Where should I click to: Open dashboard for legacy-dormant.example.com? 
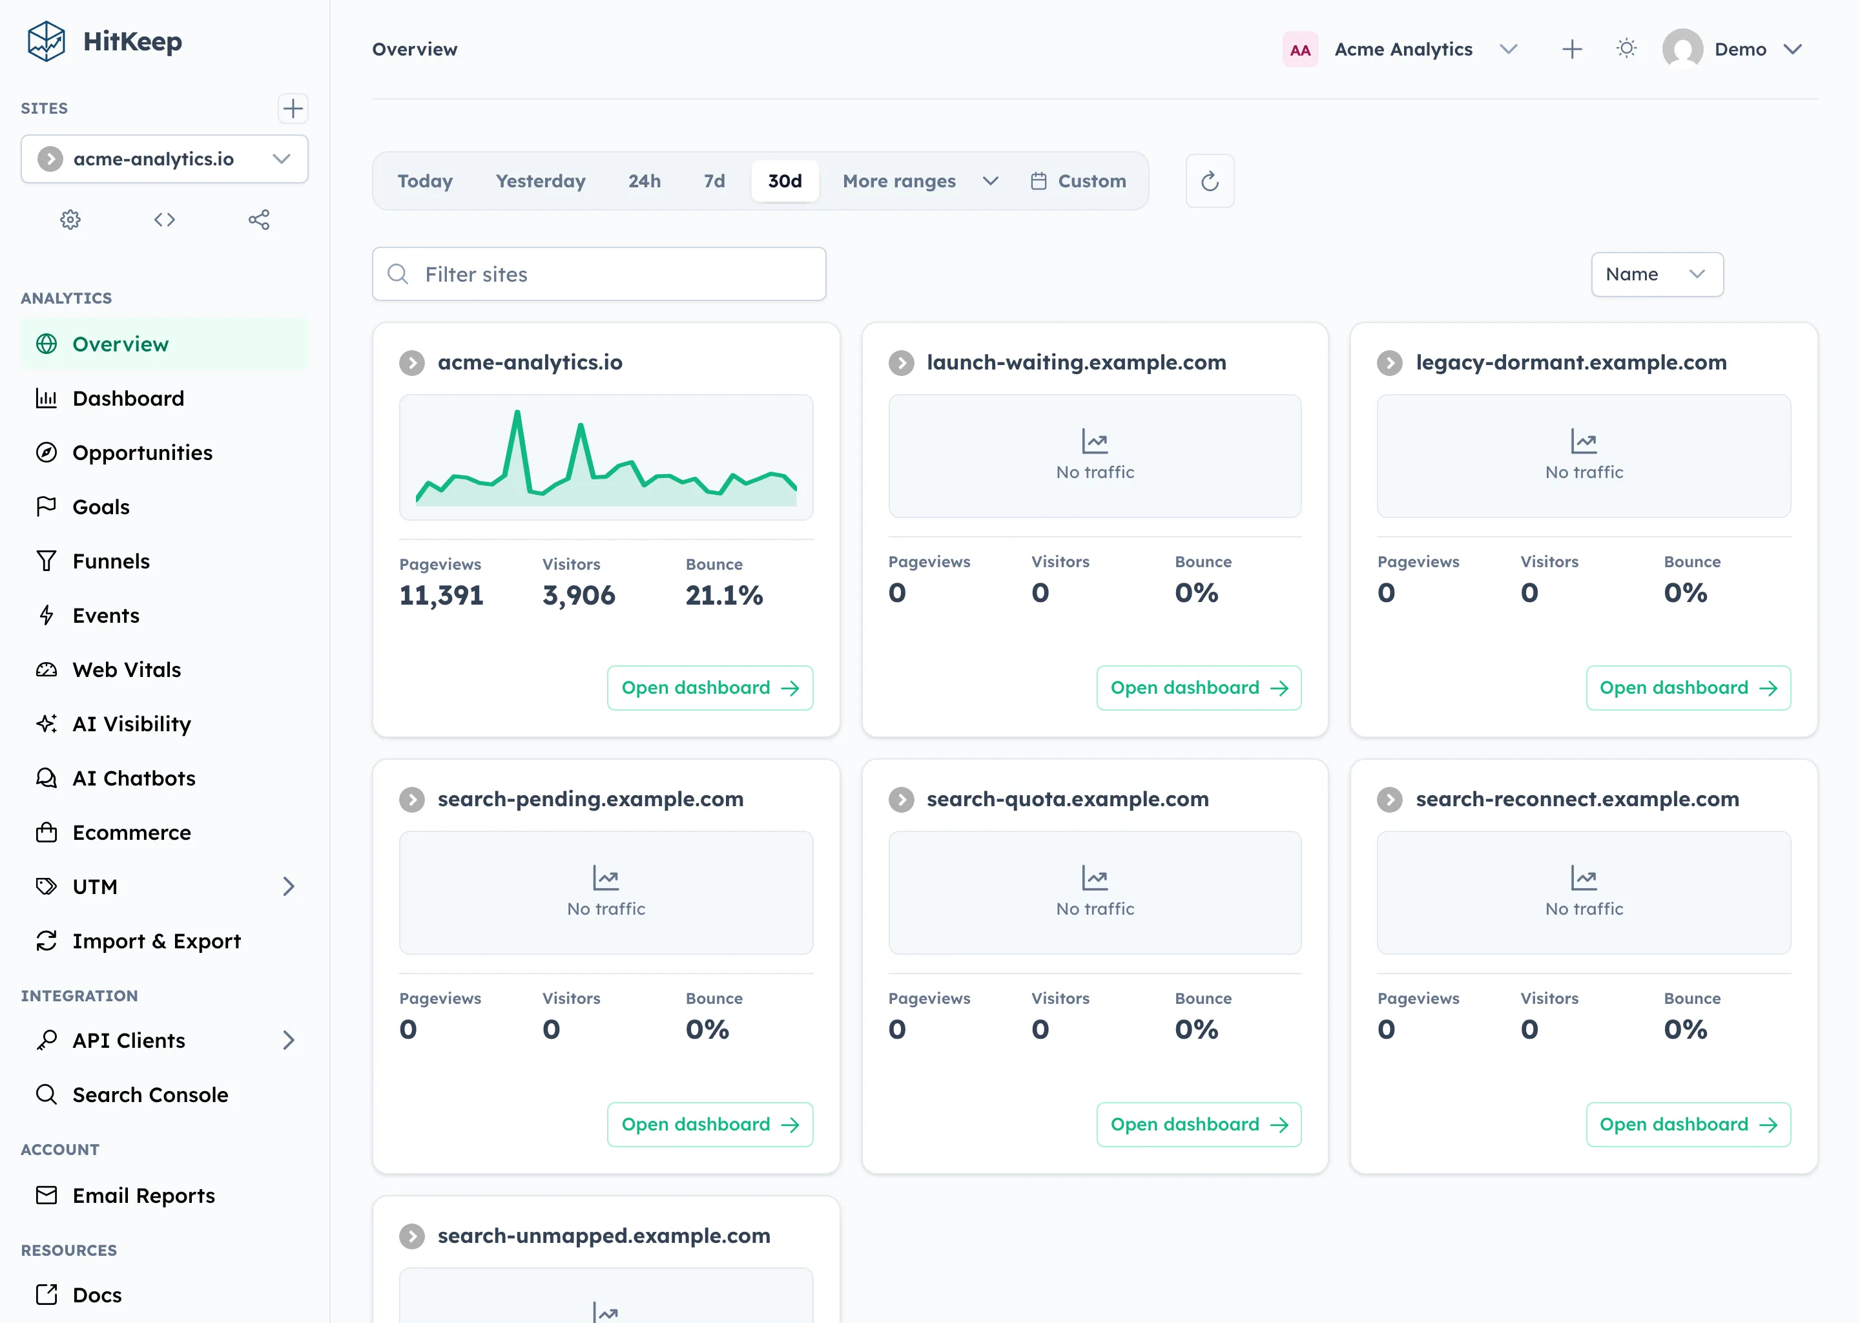pos(1688,689)
